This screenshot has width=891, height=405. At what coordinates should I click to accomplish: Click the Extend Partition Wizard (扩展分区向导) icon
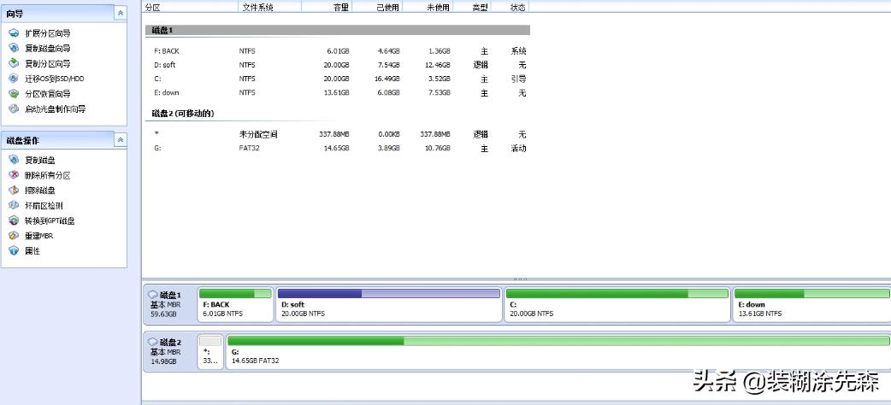click(14, 33)
